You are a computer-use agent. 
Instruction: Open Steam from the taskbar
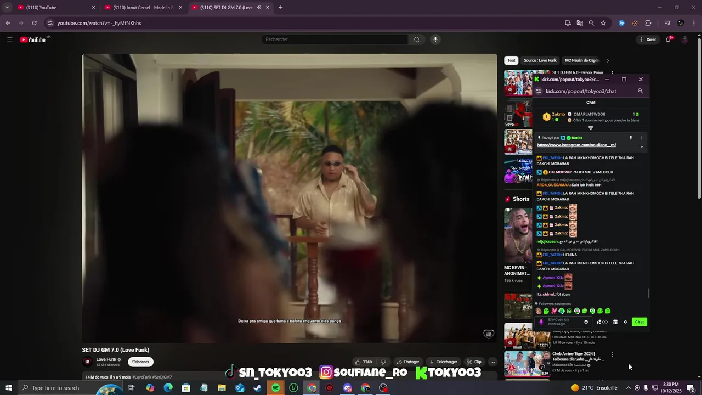tap(258, 388)
